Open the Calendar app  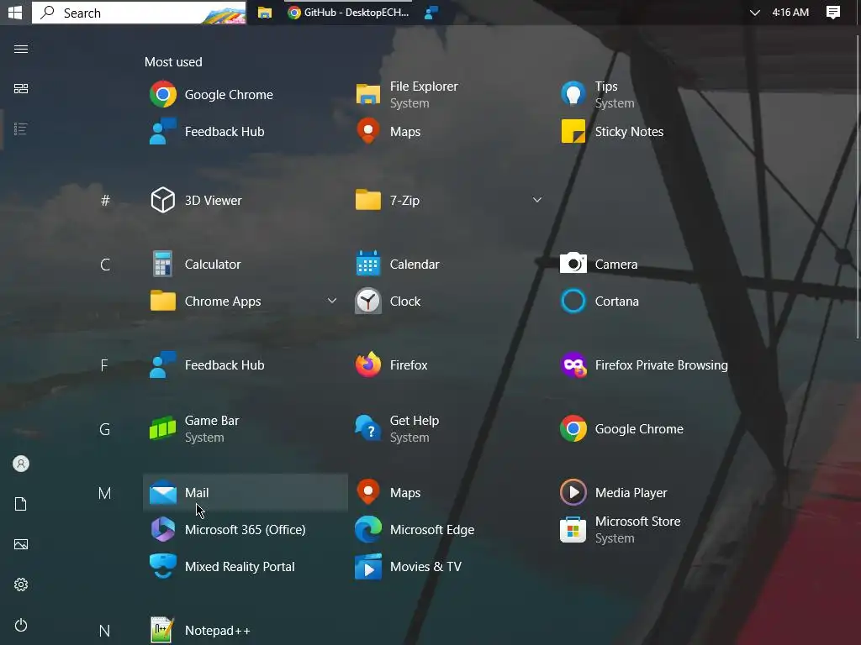click(x=451, y=265)
